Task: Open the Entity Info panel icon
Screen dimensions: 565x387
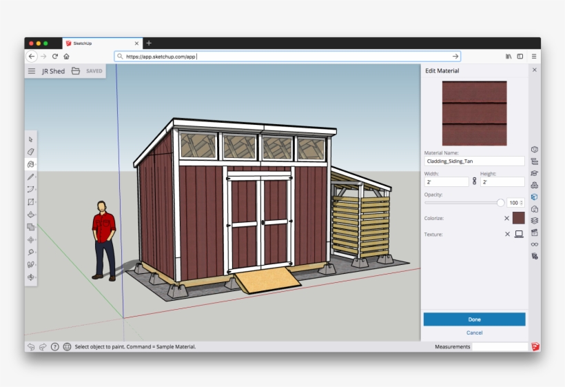Action: [535, 149]
